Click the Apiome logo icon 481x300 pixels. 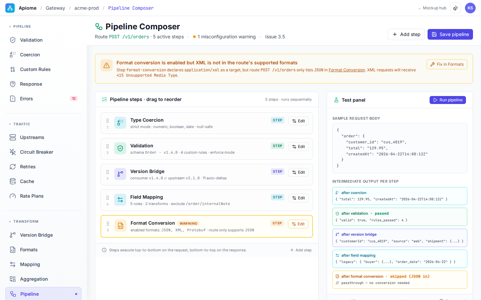(10, 8)
